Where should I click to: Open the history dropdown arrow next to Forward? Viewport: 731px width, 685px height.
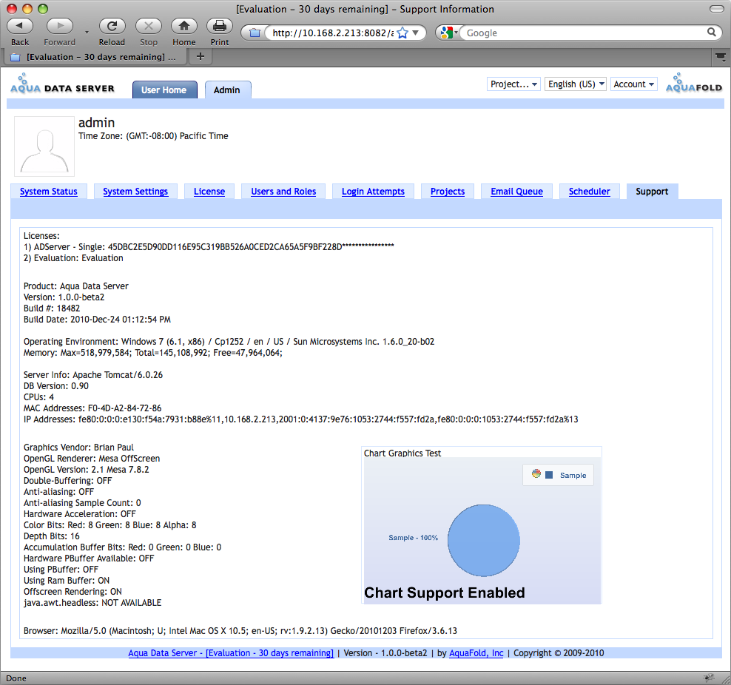click(87, 33)
